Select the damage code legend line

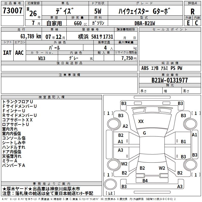pos(89,199)
